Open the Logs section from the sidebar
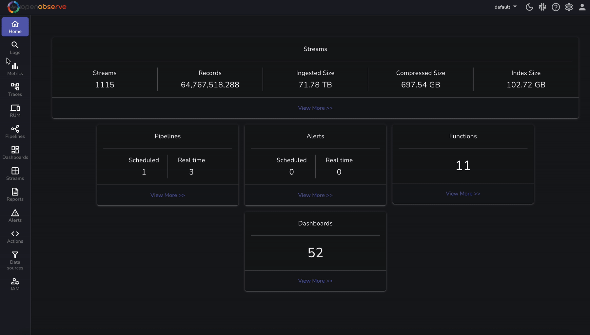This screenshot has width=590, height=335. [15, 48]
